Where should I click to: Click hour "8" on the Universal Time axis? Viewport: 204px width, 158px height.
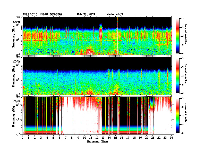pyautogui.click(x=72, y=138)
